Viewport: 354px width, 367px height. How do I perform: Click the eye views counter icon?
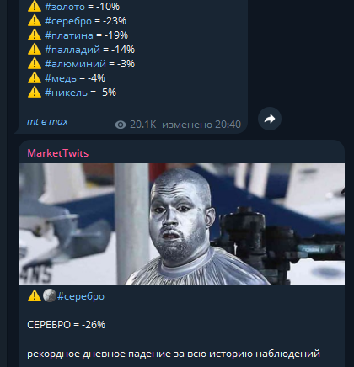(121, 125)
